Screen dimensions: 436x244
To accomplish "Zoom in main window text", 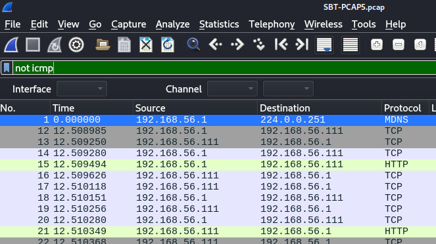I will coord(377,45).
